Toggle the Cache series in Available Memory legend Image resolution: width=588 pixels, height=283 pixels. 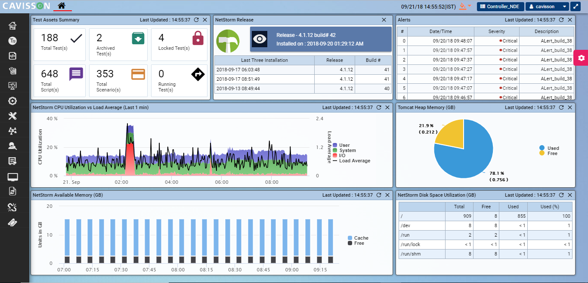point(358,238)
